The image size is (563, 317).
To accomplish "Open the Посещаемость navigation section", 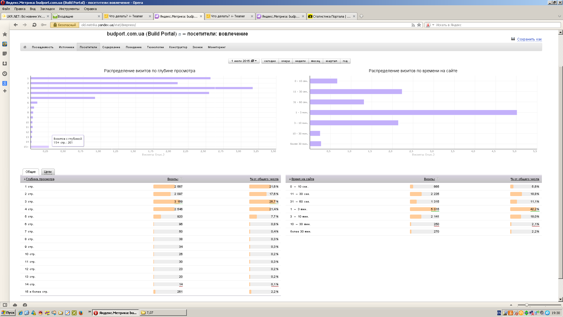I will 43,47.
